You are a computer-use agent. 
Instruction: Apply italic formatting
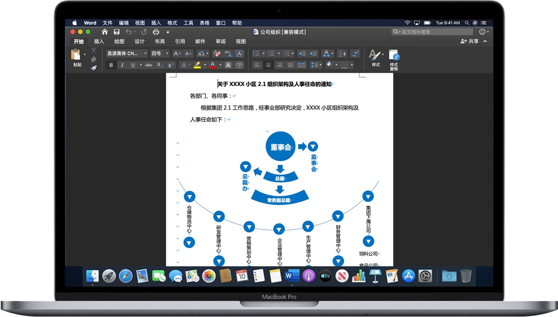[122, 64]
